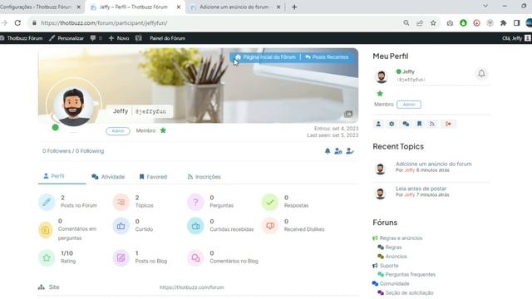Open a new browser tab with plus
This screenshot has height=299, width=532.
tap(294, 7)
